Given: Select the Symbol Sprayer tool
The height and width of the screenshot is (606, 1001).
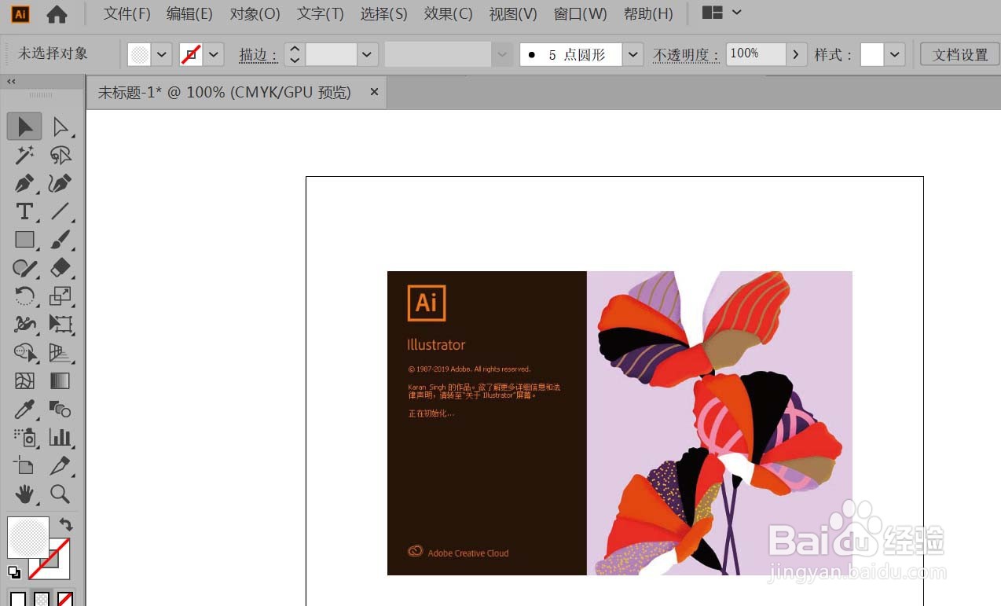Looking at the screenshot, I should pos(25,437).
